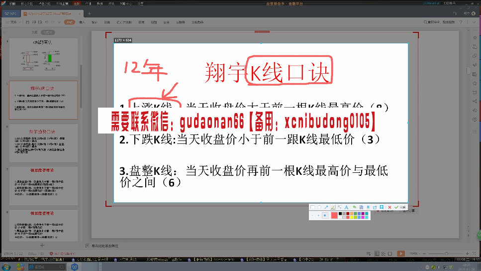Pick the cyan color swatch in the bottom row
Screen dimensions: 481x271
click(367, 217)
